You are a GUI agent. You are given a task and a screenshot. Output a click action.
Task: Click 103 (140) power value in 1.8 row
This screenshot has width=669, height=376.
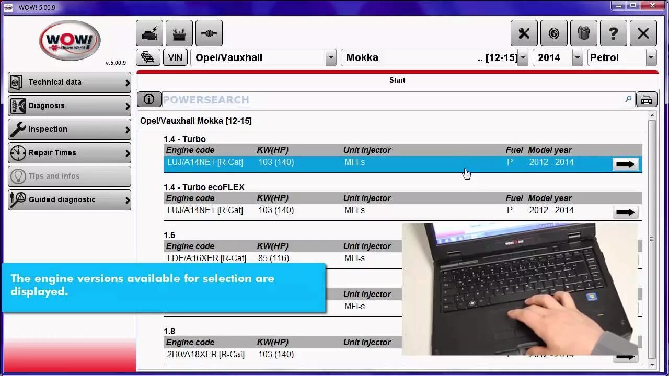276,355
